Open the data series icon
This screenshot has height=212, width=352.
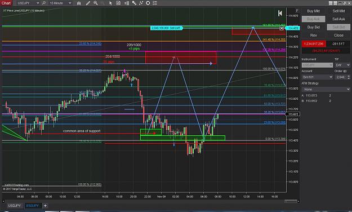click(134, 3)
